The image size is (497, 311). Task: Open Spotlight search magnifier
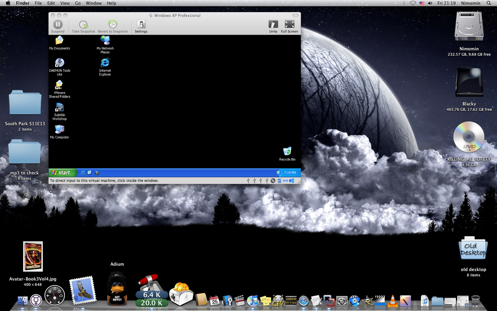[x=489, y=3]
